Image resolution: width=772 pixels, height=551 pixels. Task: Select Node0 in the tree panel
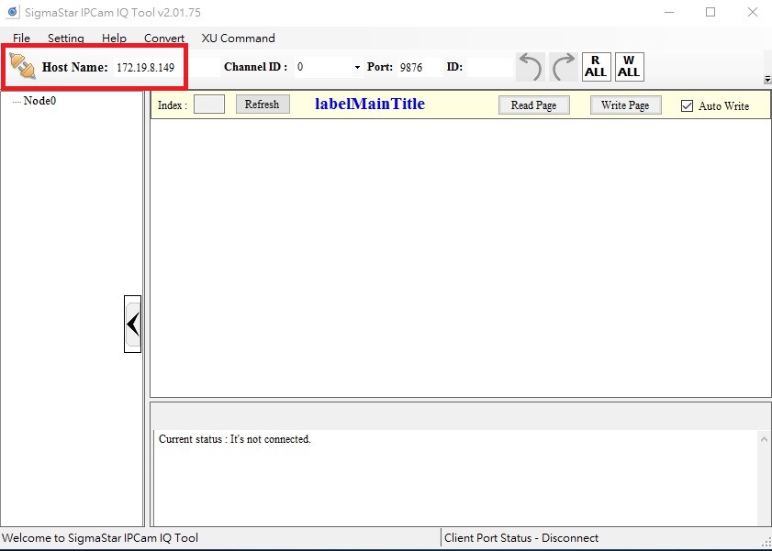[39, 101]
